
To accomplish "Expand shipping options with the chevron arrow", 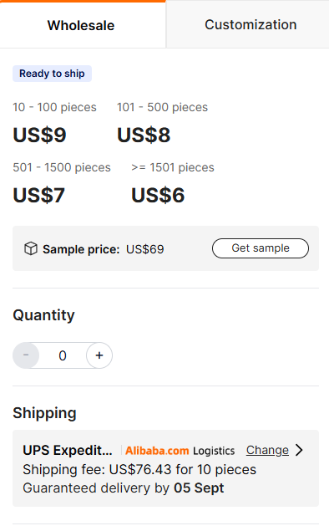I will [x=299, y=450].
